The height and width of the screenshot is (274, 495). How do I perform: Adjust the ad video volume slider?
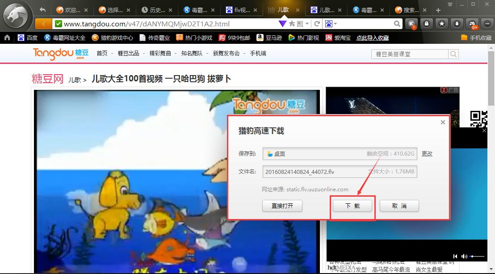(x=477, y=256)
